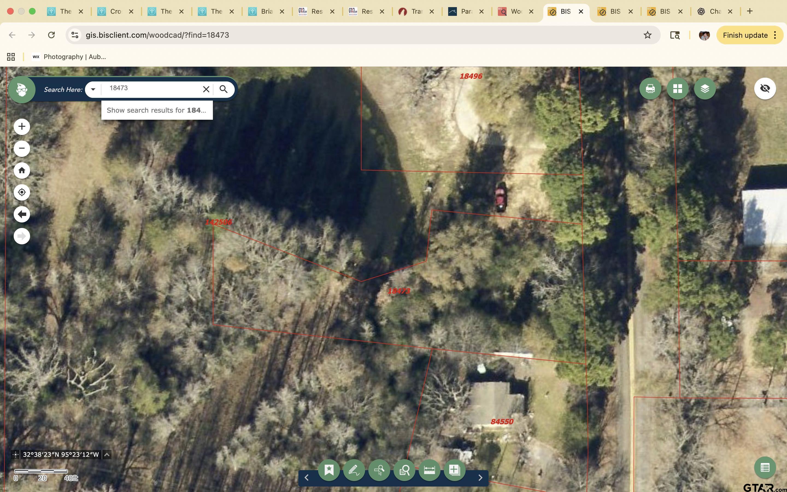Toggle the crossed-eye visibility button

click(x=765, y=89)
